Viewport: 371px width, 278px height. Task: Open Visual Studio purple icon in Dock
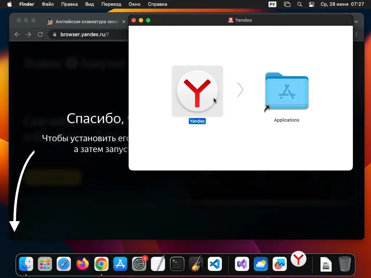[x=242, y=264]
